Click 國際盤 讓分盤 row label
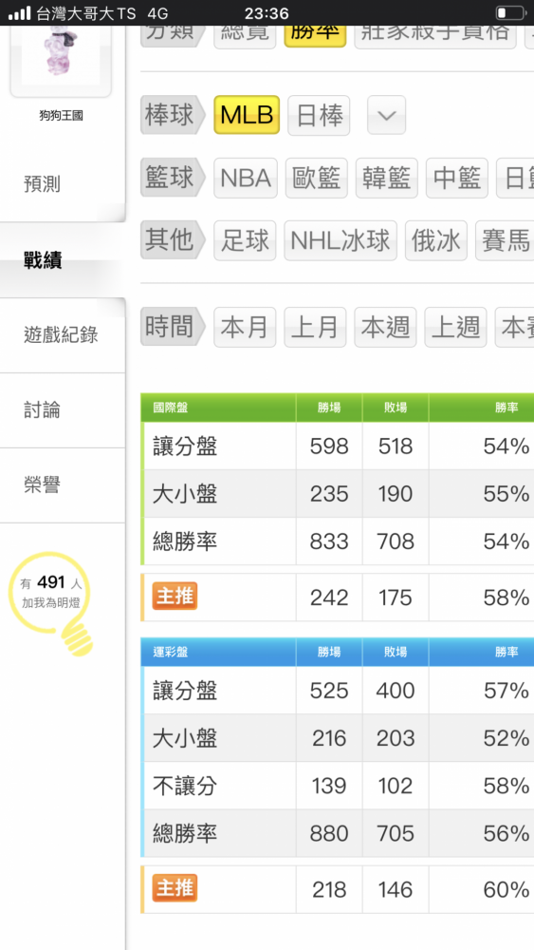Image resolution: width=534 pixels, height=950 pixels. (185, 446)
